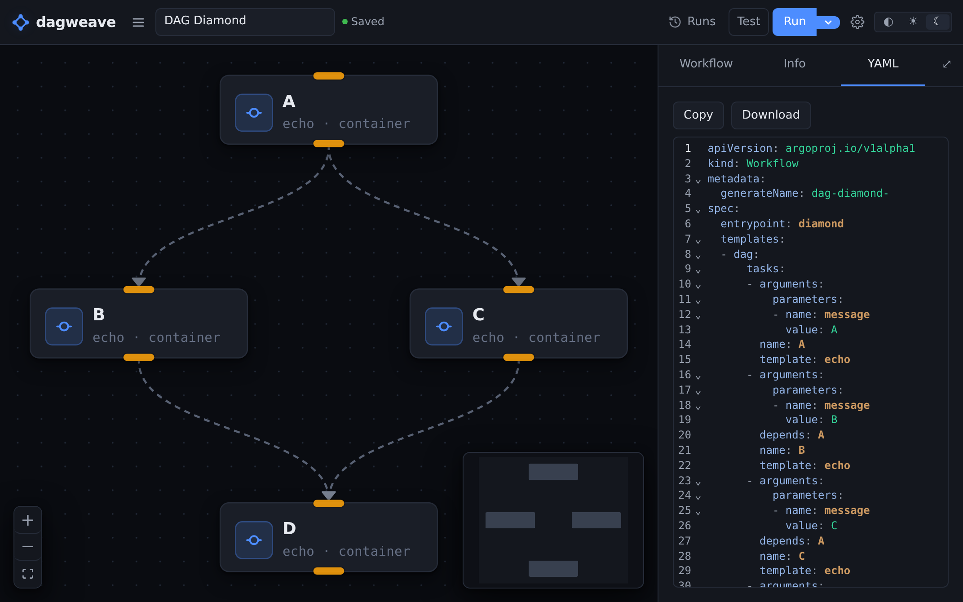Click the Test button
The width and height of the screenshot is (963, 602).
pos(748,22)
